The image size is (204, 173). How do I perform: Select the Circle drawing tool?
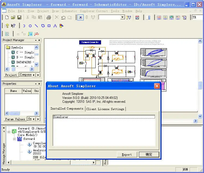(x=30, y=26)
